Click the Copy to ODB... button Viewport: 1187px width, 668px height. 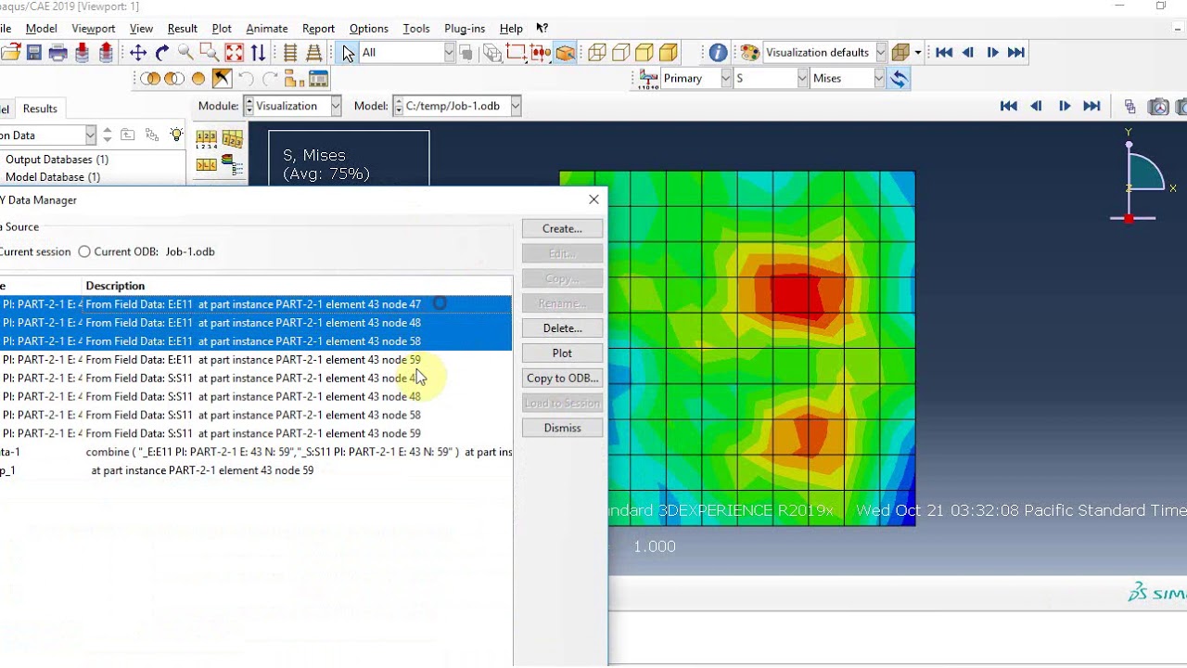click(562, 379)
